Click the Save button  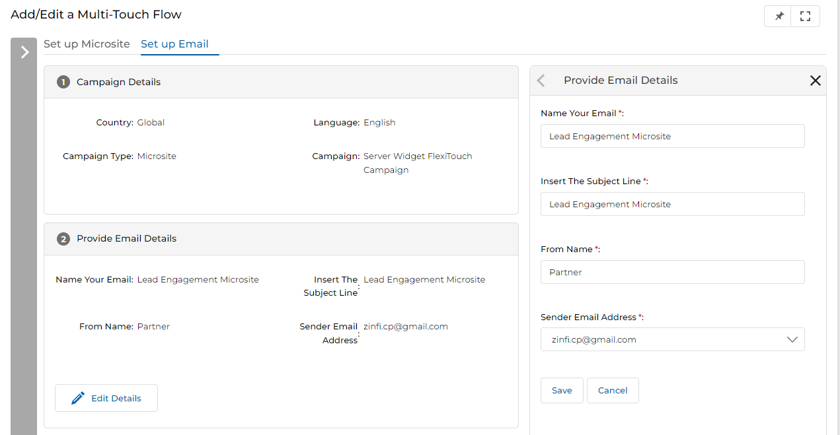pos(562,390)
